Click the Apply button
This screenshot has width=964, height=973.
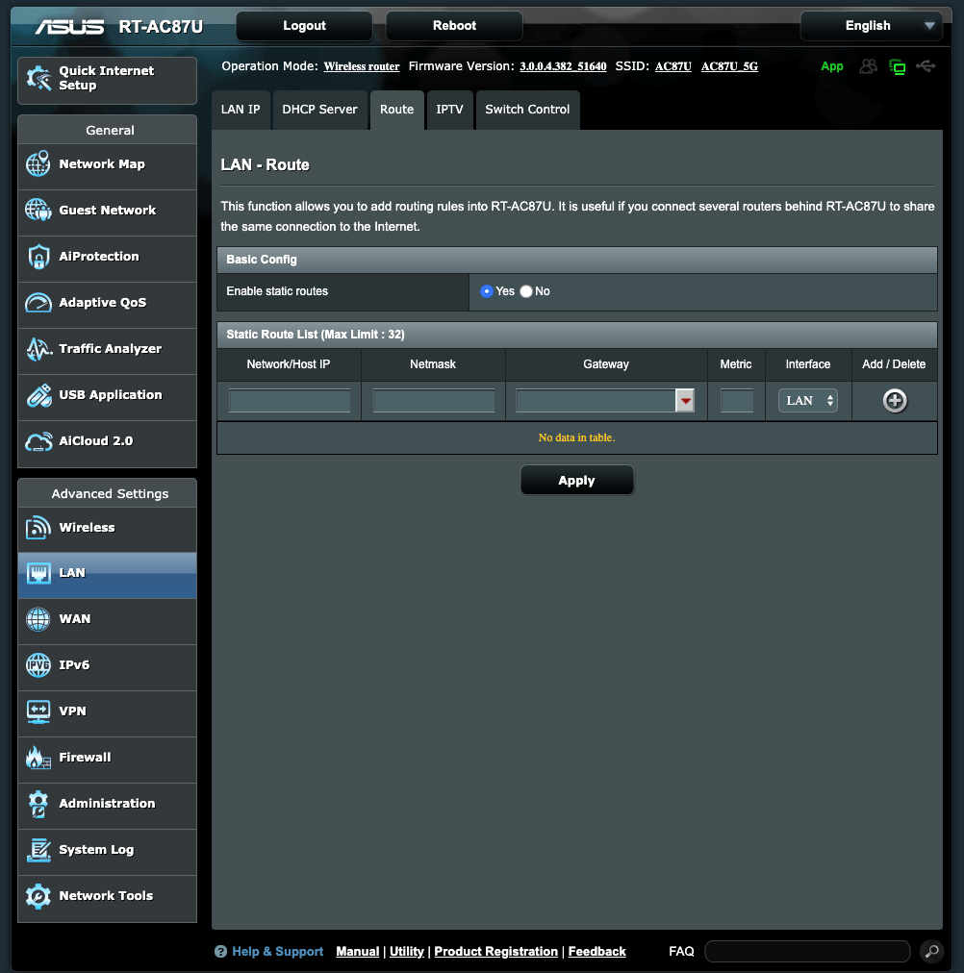(x=576, y=480)
